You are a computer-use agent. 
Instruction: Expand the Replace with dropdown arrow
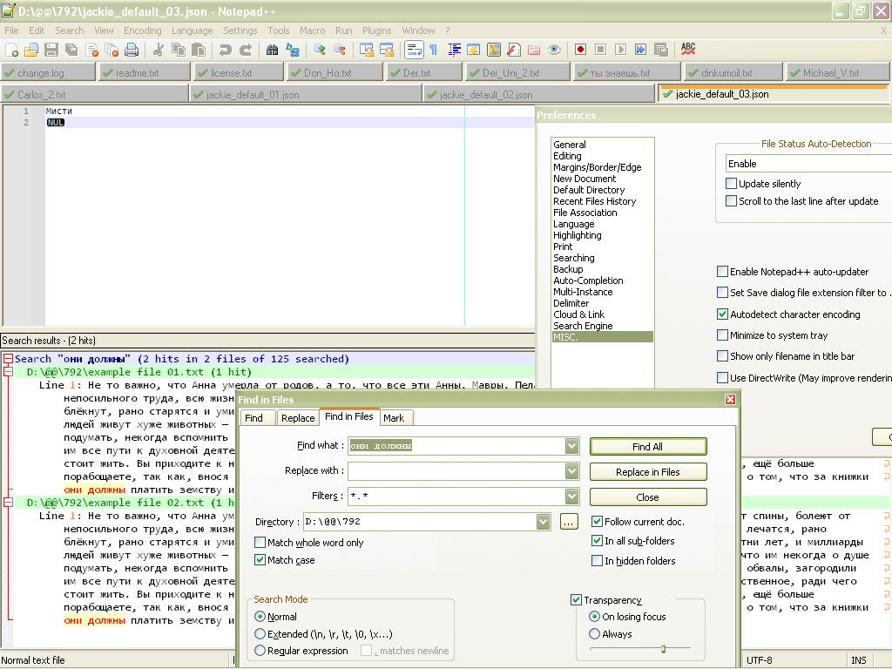[572, 471]
